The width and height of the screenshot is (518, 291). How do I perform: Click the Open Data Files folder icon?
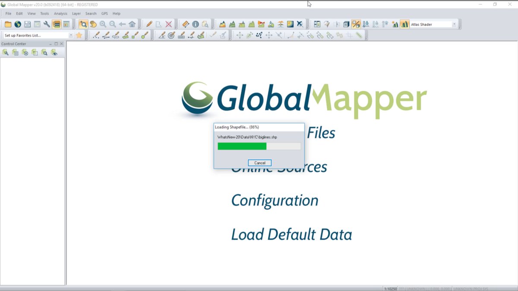coord(8,25)
